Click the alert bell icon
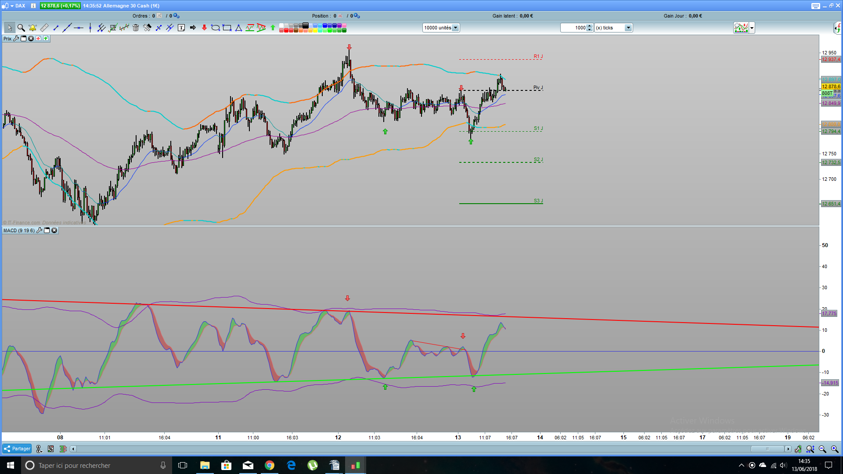Screen dimensions: 843x474 pyautogui.click(x=32, y=28)
